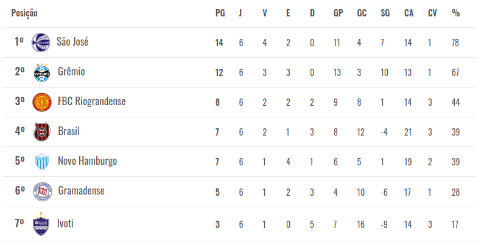Click the % percentage column header
Image resolution: width=484 pixels, height=245 pixels.
[456, 13]
